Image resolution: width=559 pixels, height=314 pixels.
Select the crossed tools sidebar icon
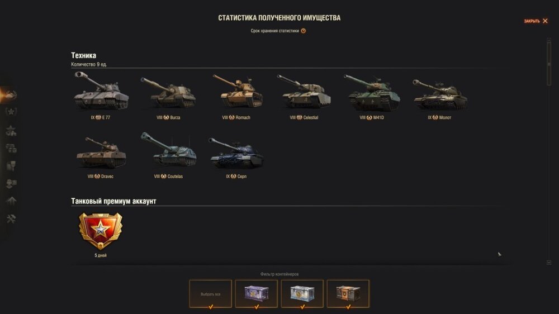(x=11, y=218)
